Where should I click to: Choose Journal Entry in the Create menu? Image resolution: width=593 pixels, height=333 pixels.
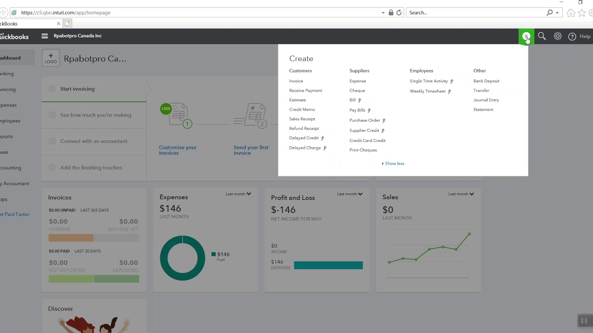(x=486, y=100)
